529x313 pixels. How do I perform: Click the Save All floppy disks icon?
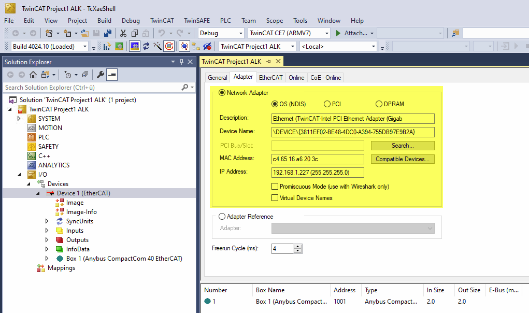[x=108, y=33]
